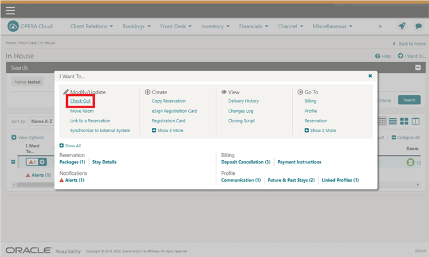Close the I Want To dialog
This screenshot has width=429, height=257.
pos(370,76)
